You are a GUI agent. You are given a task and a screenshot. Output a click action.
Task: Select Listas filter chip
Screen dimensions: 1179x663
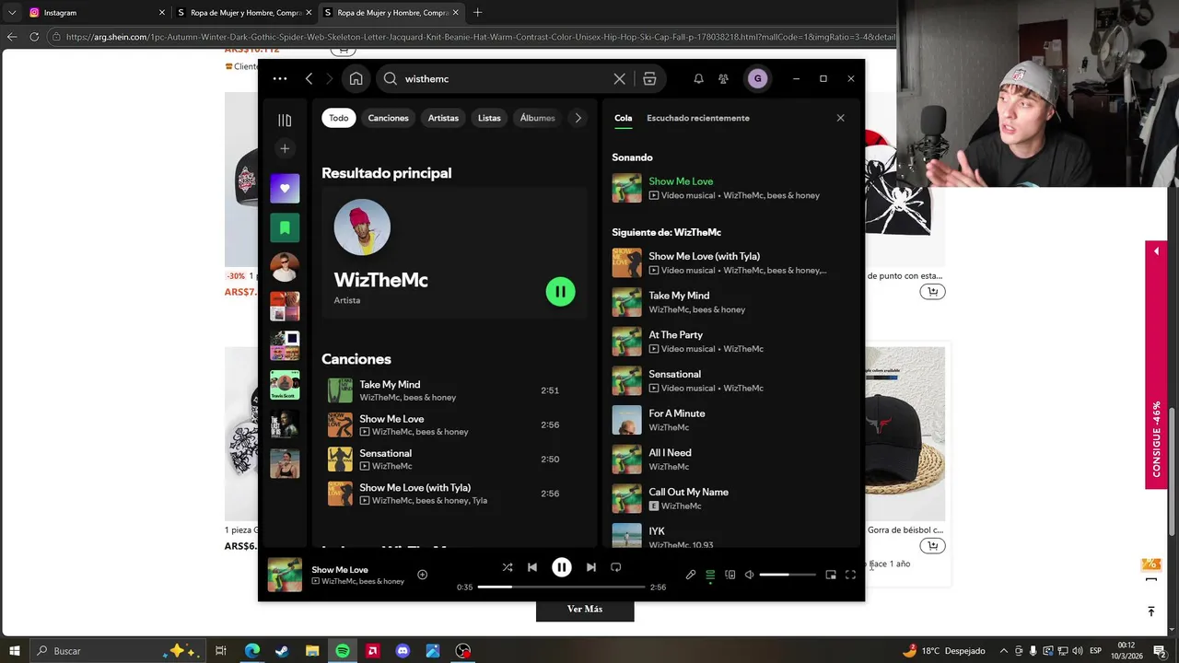pyautogui.click(x=489, y=118)
